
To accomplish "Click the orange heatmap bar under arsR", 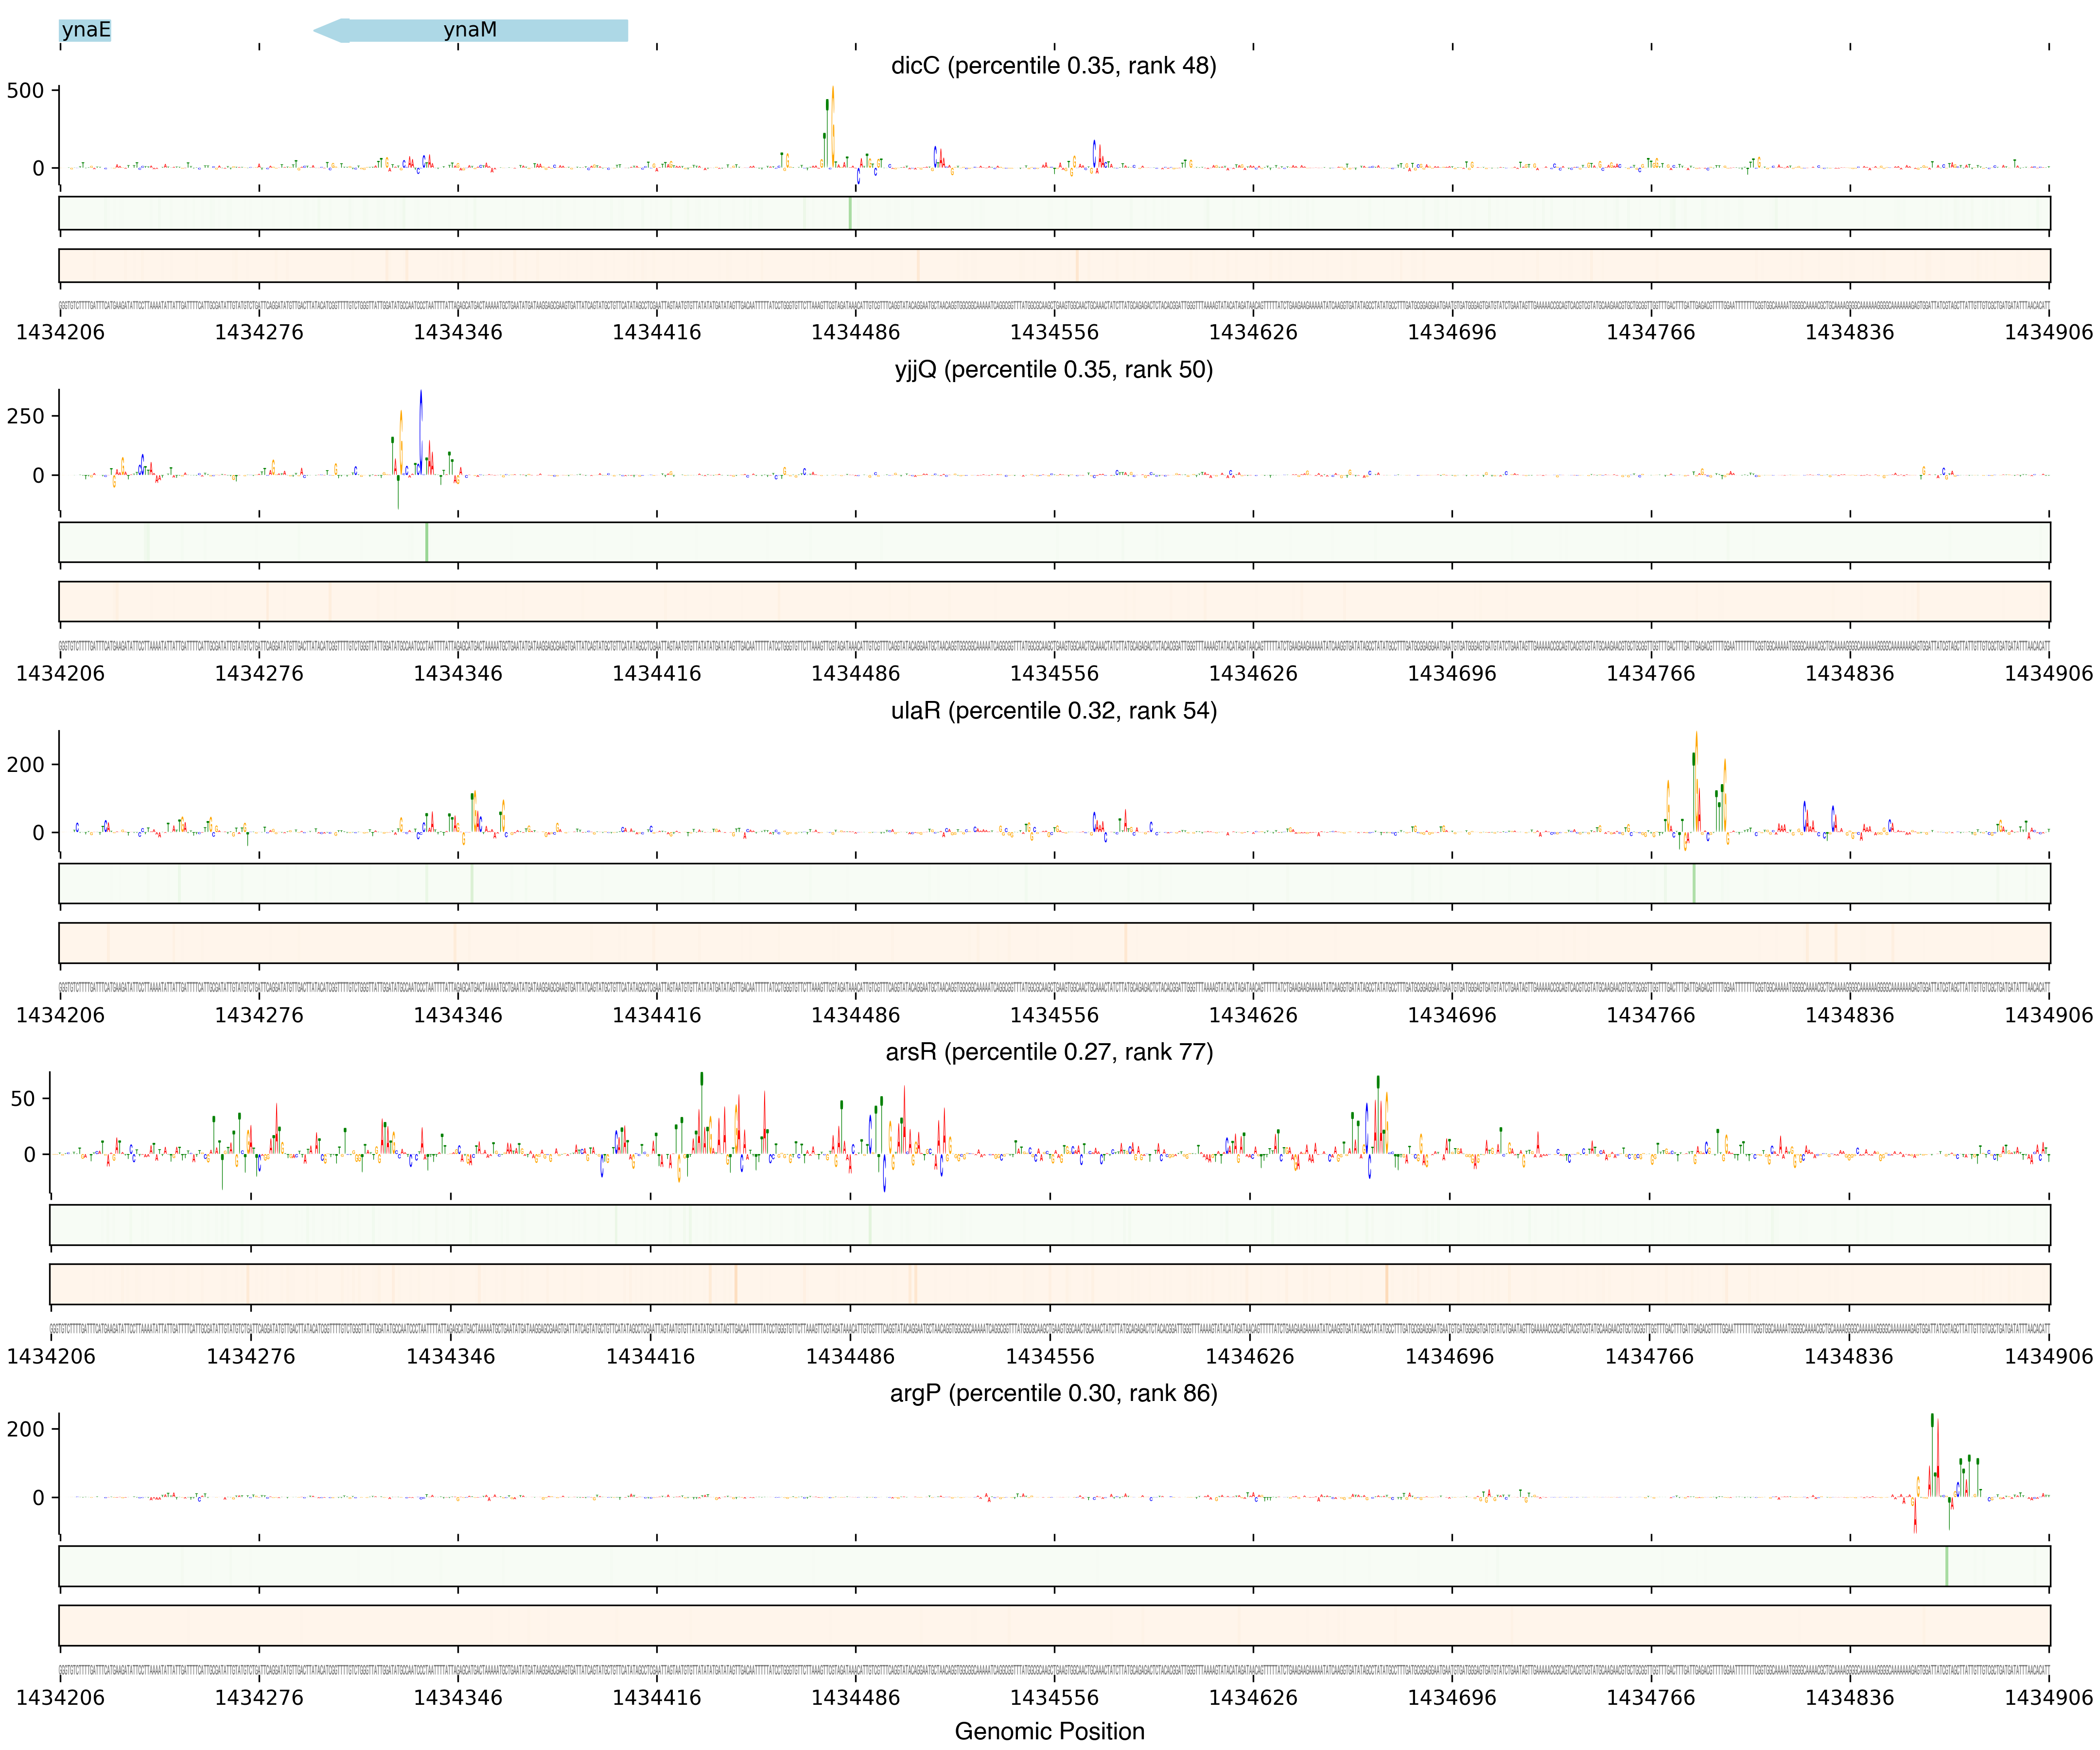I will pyautogui.click(x=1049, y=1284).
